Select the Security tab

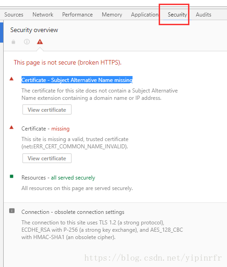[x=177, y=15]
